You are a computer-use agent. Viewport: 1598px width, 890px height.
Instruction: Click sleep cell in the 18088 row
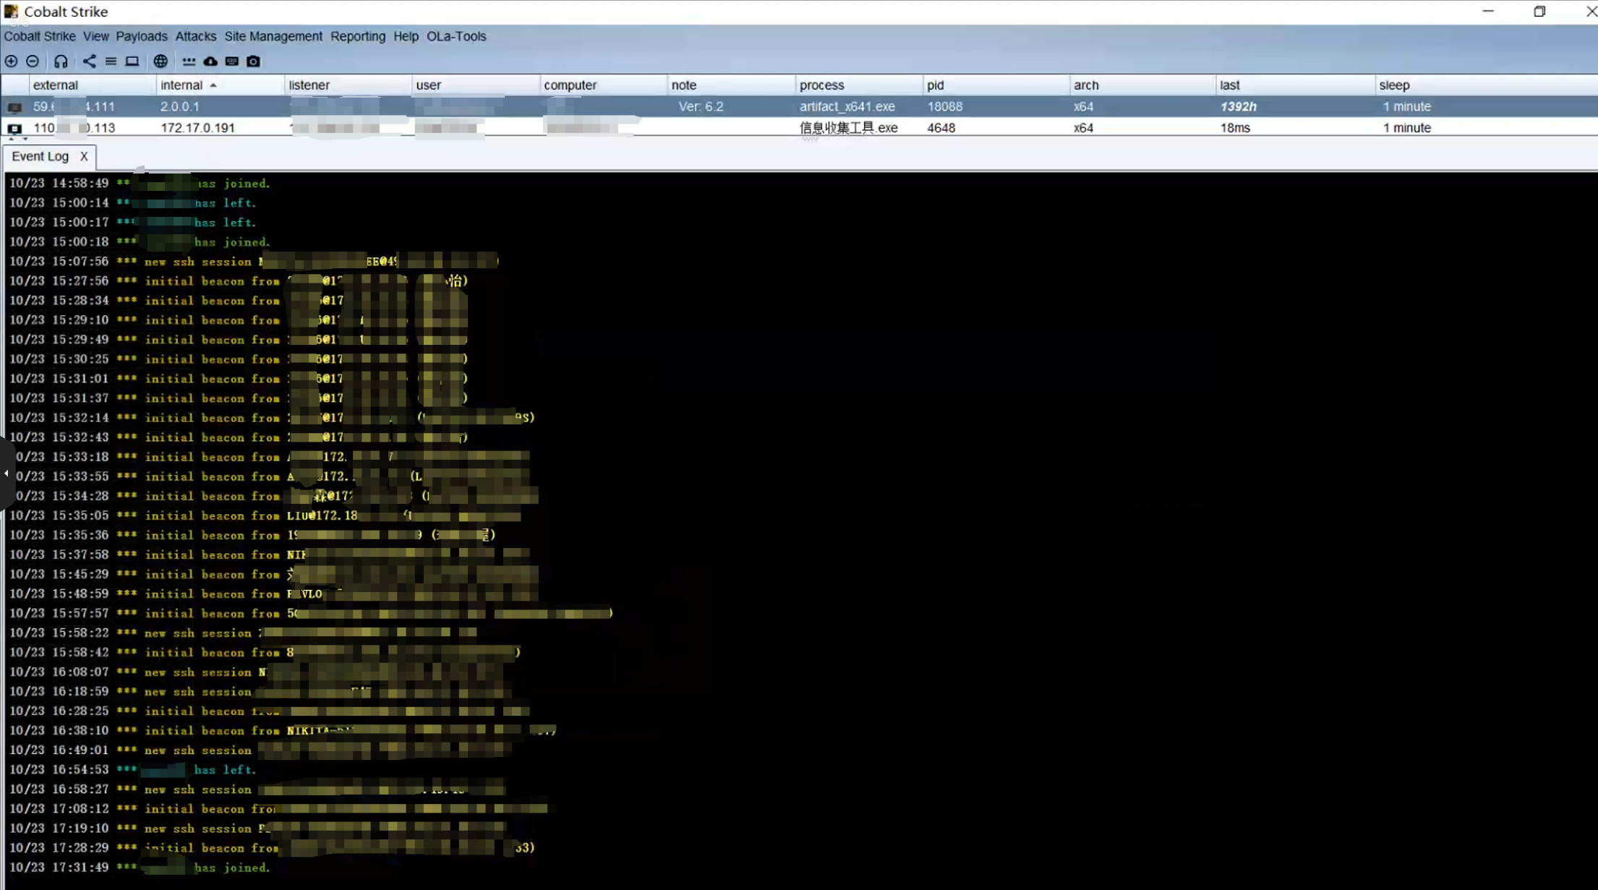(1406, 106)
